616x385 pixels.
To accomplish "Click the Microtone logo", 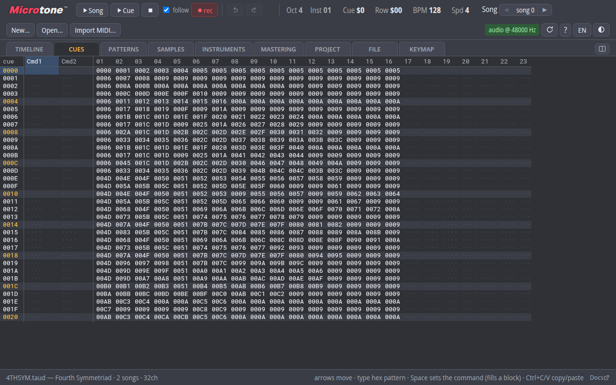I will click(x=38, y=10).
